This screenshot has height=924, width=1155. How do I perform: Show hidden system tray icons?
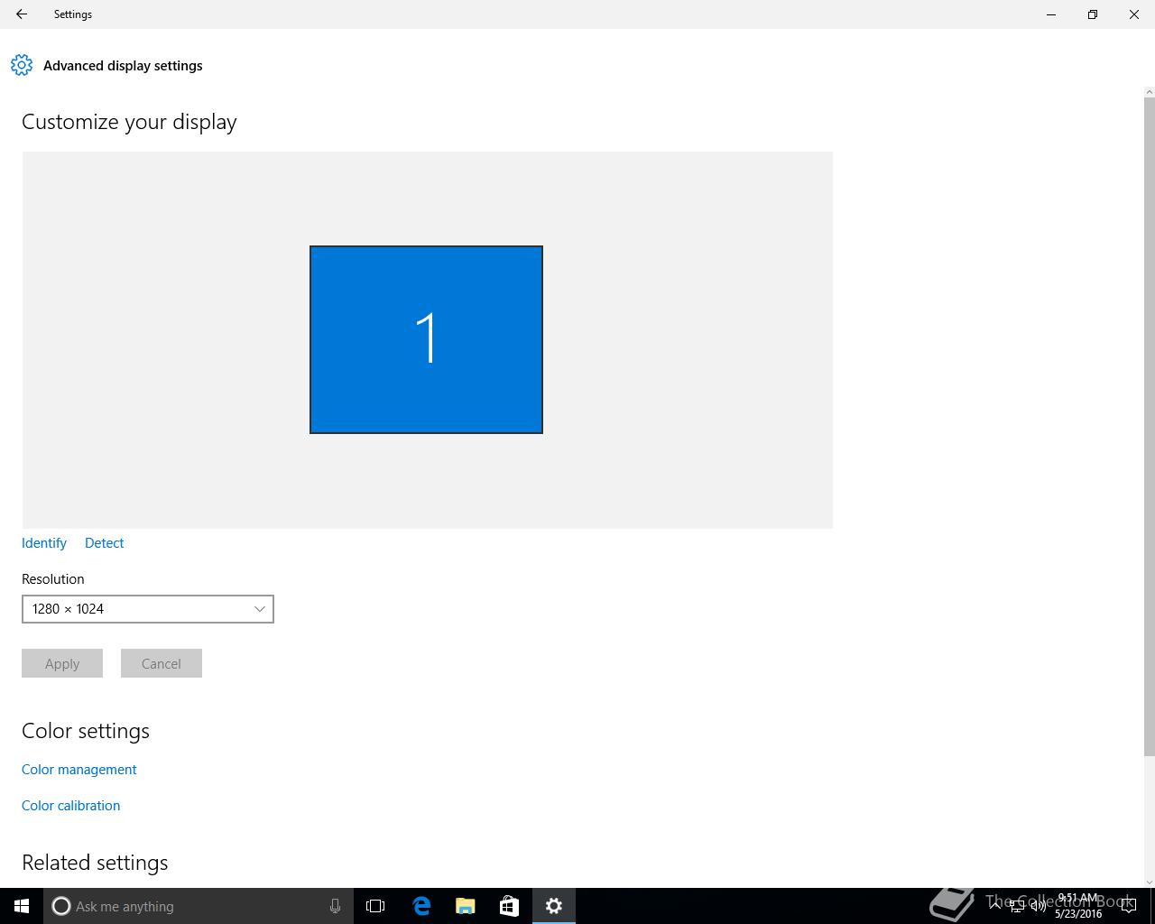coord(994,906)
